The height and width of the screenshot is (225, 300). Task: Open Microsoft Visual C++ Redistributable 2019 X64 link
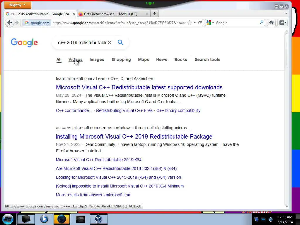coord(98,160)
